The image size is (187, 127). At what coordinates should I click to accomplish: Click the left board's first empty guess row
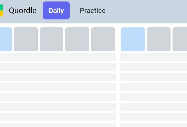pos(58,57)
